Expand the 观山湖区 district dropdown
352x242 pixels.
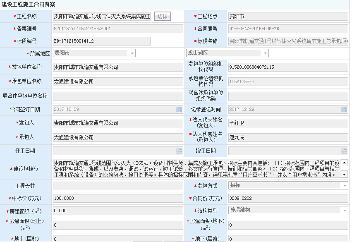coord(265,53)
